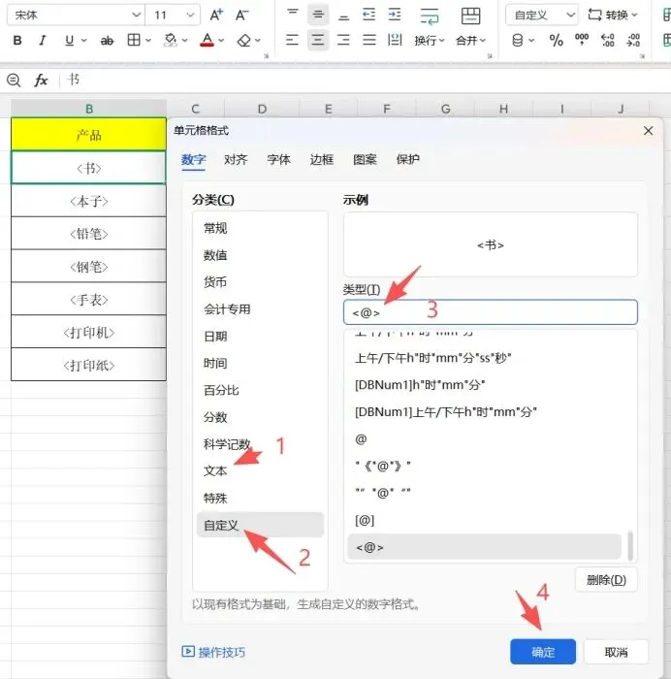Screen dimensions: 671x679
Task: Click the currency format icon
Action: (518, 41)
